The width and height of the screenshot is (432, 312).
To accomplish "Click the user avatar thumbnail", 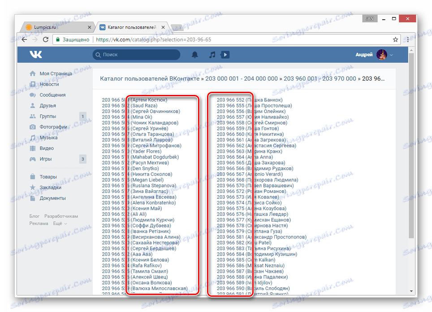I will click(381, 55).
